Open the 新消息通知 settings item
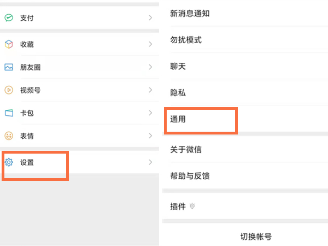Image resolution: width=328 pixels, height=246 pixels. (x=190, y=14)
